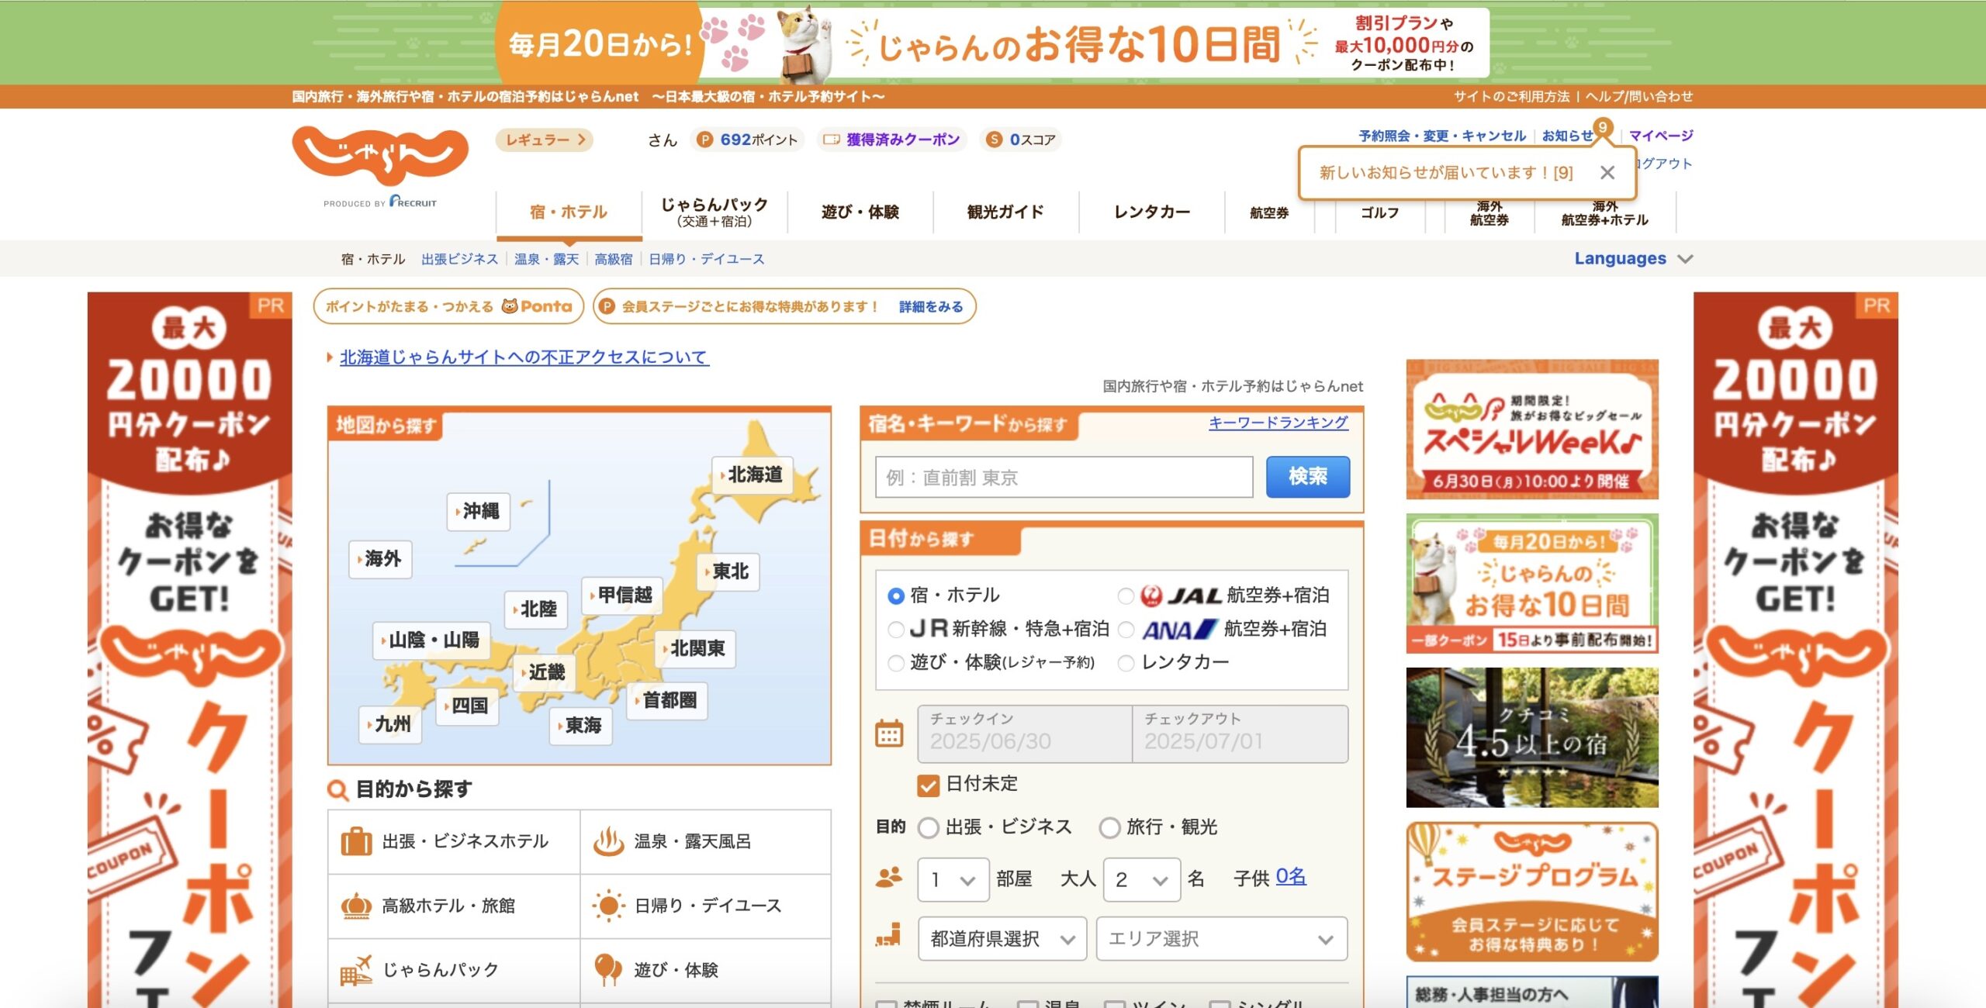Click the guests people icon

(889, 877)
